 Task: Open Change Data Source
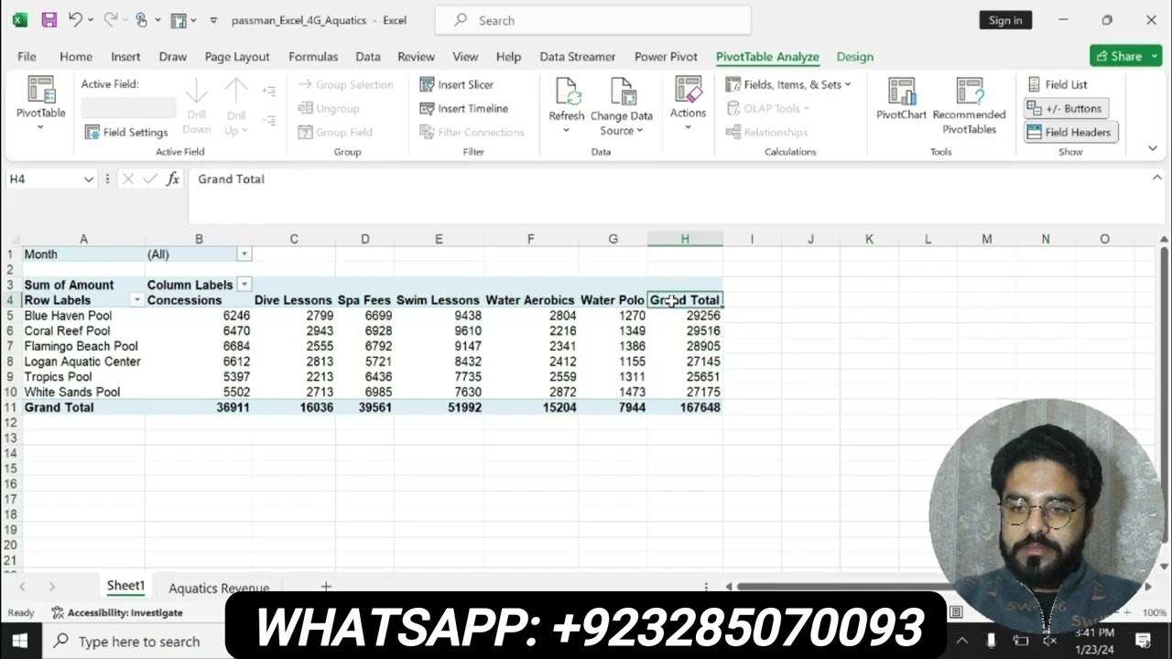[622, 106]
